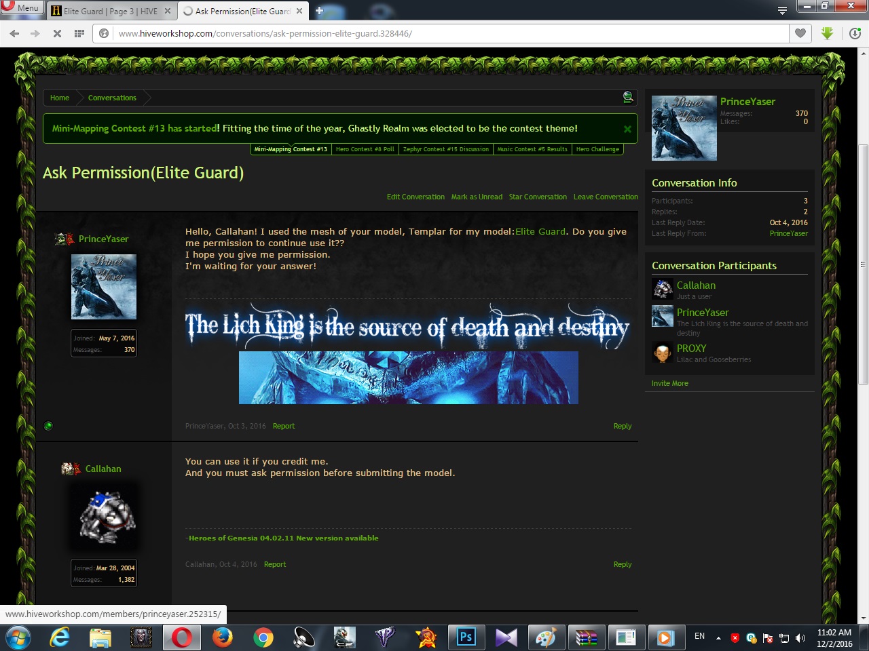The height and width of the screenshot is (651, 869).
Task: Open PROXY in Conversation Participants
Action: point(691,348)
